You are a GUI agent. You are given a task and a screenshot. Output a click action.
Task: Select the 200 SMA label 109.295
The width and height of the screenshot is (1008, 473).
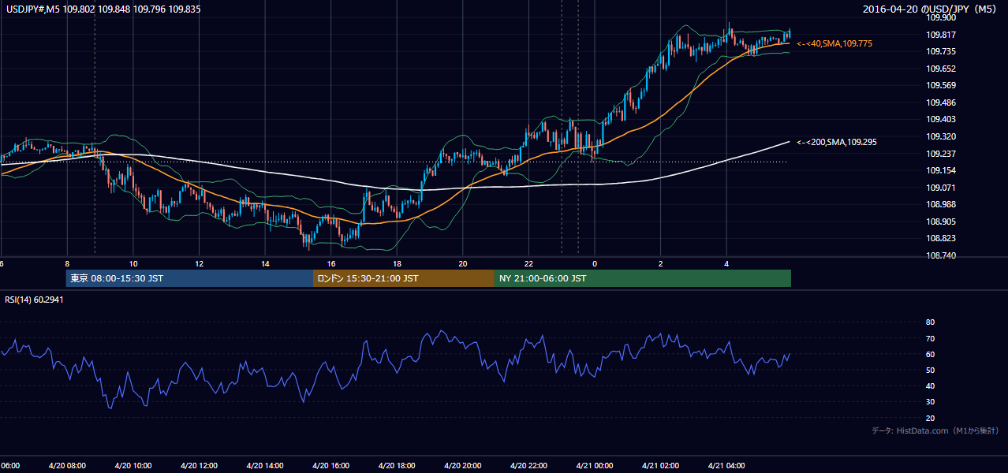pyautogui.click(x=837, y=142)
